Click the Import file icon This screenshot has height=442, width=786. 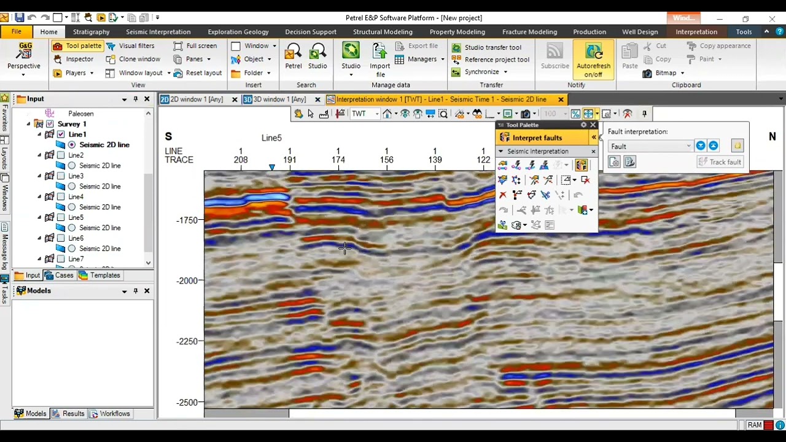coord(380,60)
